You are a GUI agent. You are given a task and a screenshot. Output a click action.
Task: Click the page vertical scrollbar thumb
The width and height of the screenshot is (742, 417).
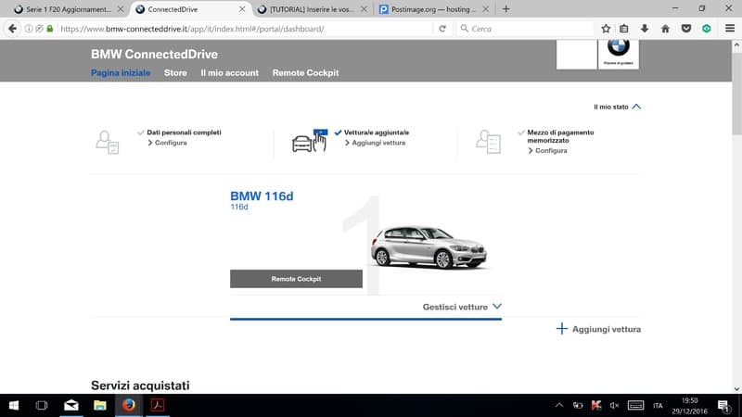[x=736, y=92]
